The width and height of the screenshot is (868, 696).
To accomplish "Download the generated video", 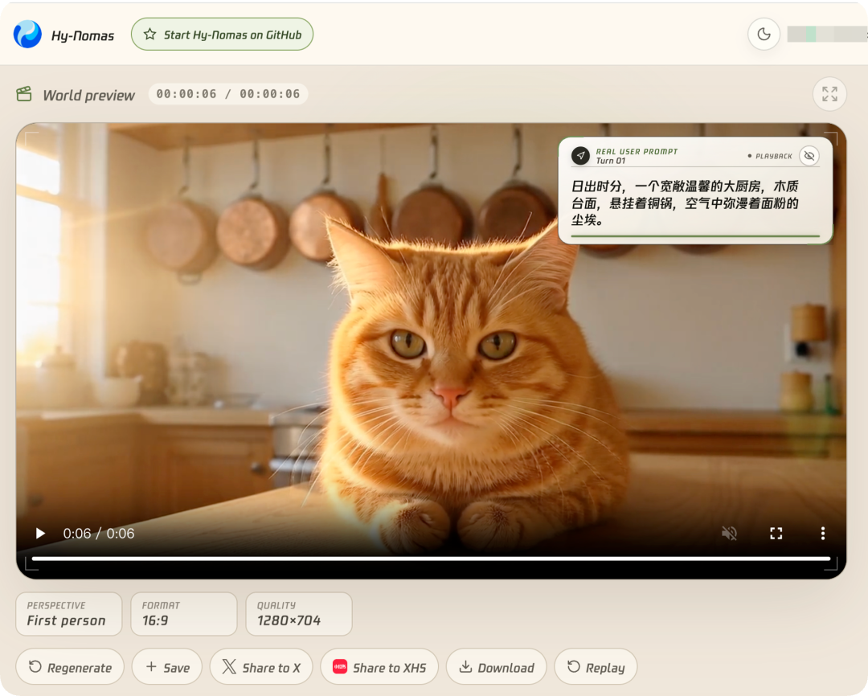I will pyautogui.click(x=496, y=667).
